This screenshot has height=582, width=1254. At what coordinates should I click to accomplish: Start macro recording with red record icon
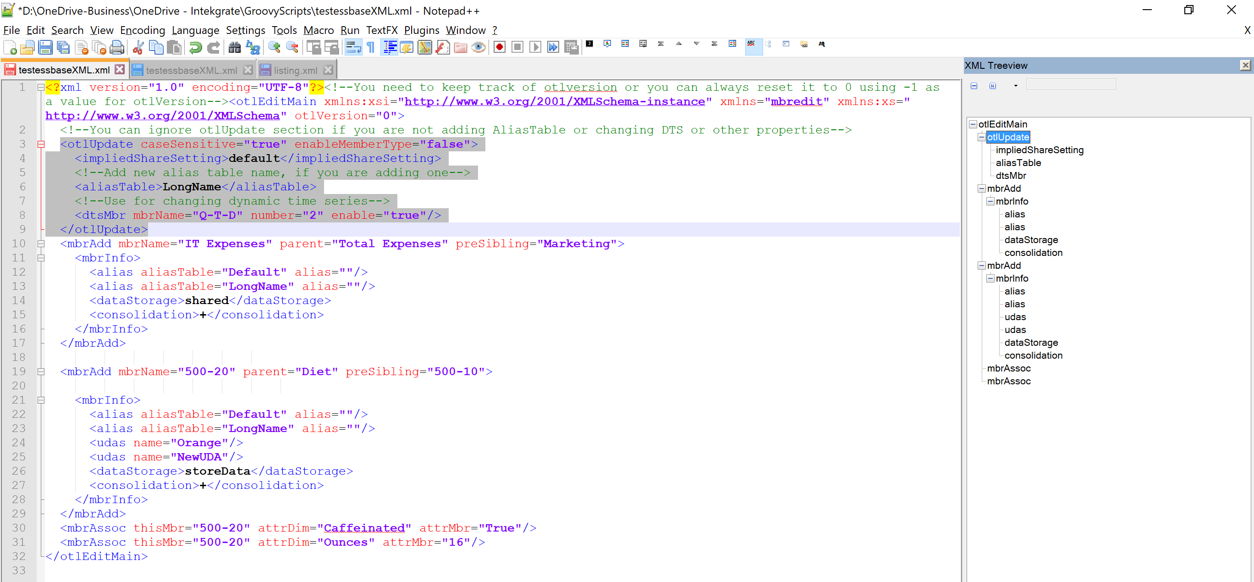point(500,47)
